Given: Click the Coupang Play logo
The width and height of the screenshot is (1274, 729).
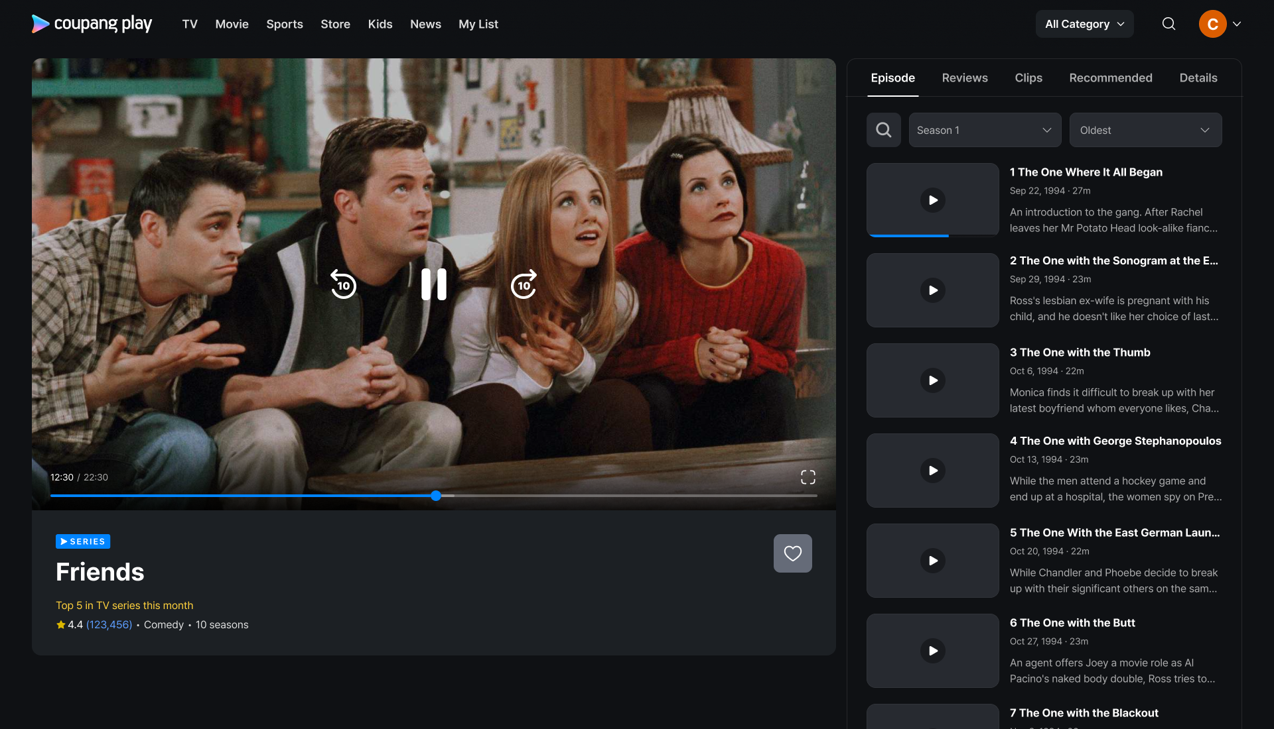Looking at the screenshot, I should [x=92, y=24].
